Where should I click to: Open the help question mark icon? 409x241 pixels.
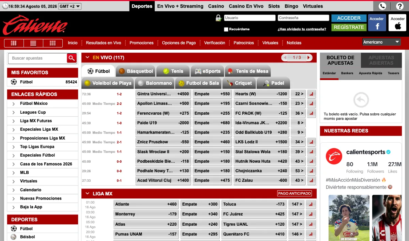pyautogui.click(x=400, y=6)
